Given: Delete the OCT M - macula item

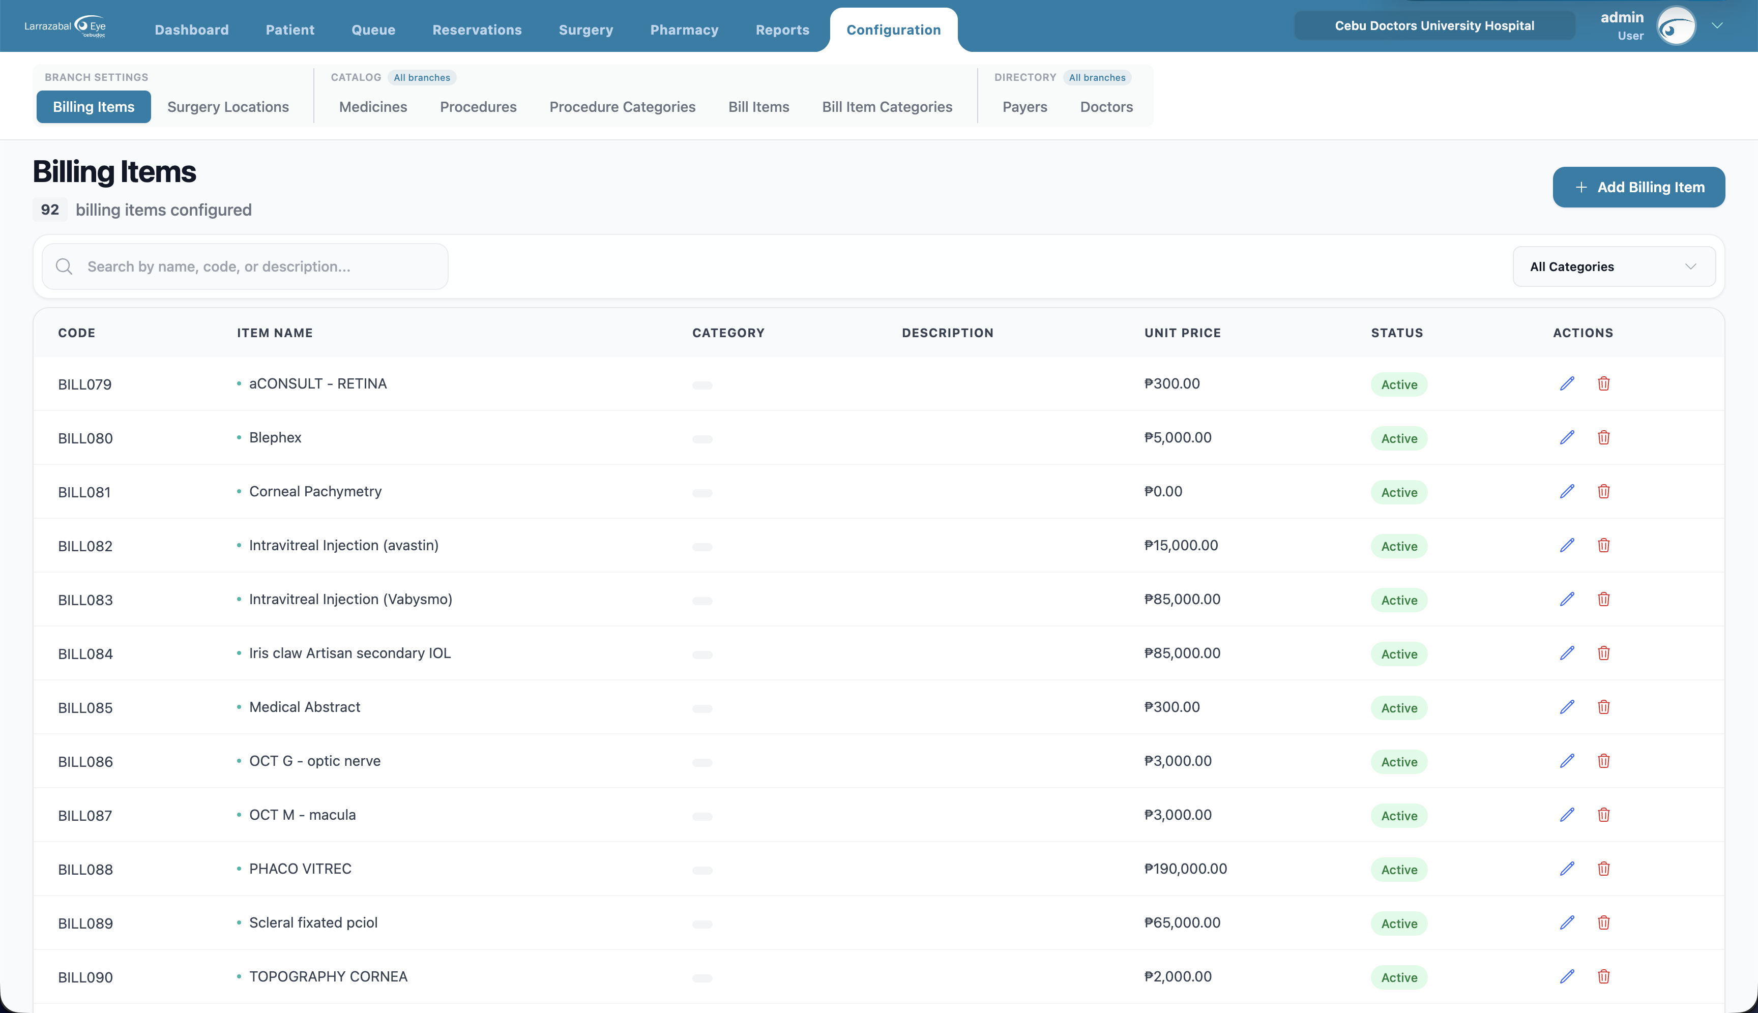Looking at the screenshot, I should (x=1603, y=815).
